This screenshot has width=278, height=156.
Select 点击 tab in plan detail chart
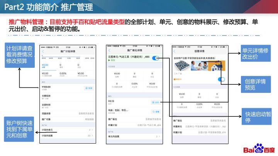(x=79, y=66)
